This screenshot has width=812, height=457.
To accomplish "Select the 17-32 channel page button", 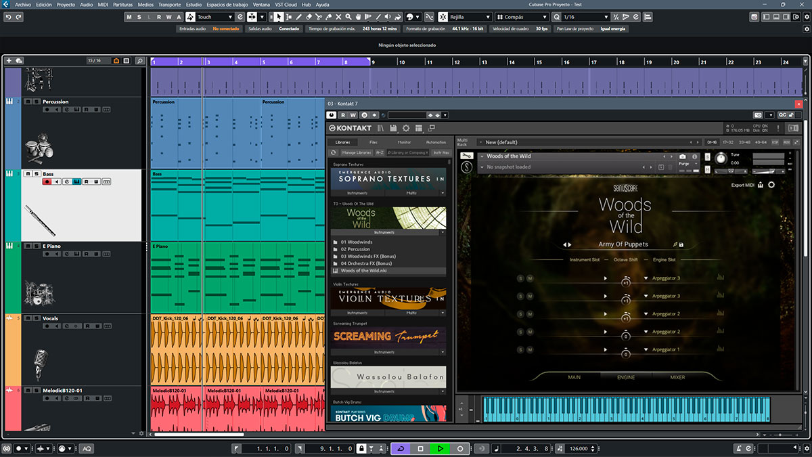I will point(728,142).
